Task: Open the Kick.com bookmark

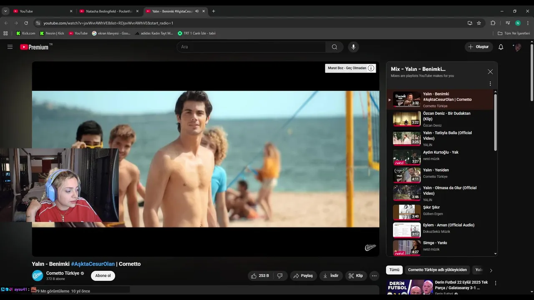Action: pos(25,33)
